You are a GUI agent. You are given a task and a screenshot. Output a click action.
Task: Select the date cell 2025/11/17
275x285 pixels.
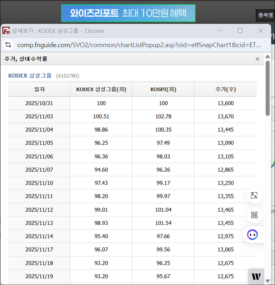pos(39,249)
